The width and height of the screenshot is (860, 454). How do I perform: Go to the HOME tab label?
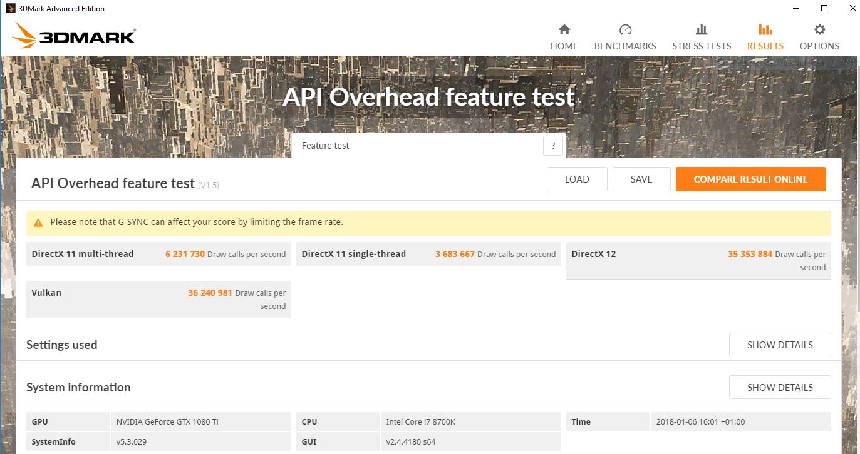[x=564, y=46]
